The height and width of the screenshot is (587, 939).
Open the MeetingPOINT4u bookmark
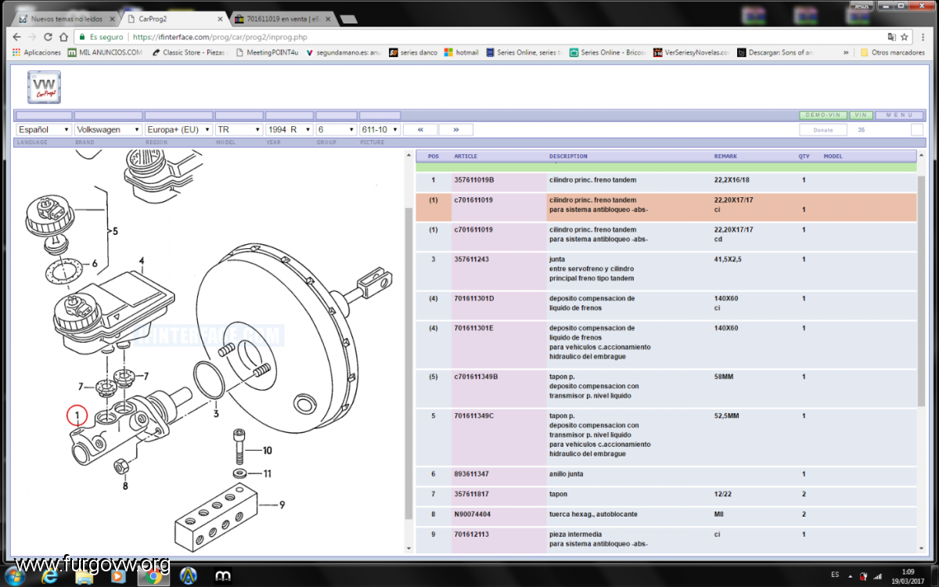point(267,52)
